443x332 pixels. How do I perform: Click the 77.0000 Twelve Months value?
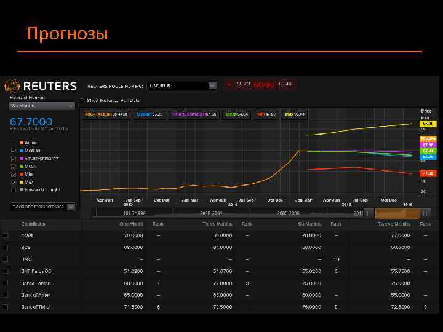click(401, 235)
